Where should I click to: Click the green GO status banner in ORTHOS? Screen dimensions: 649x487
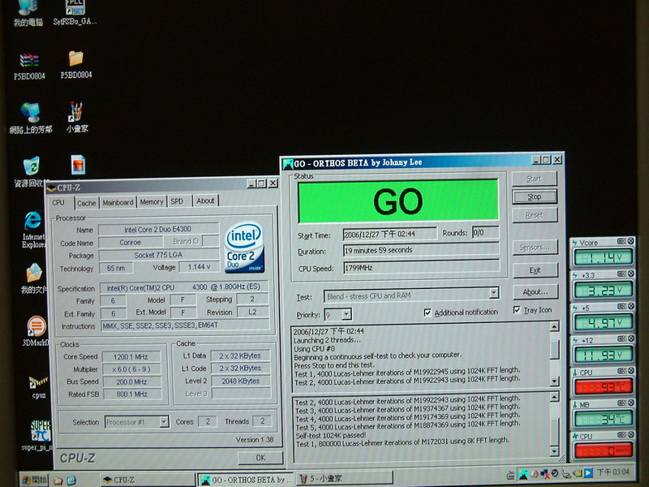(398, 201)
